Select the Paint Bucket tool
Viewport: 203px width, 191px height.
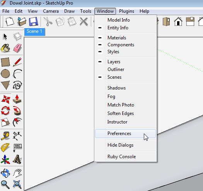(x=5, y=48)
